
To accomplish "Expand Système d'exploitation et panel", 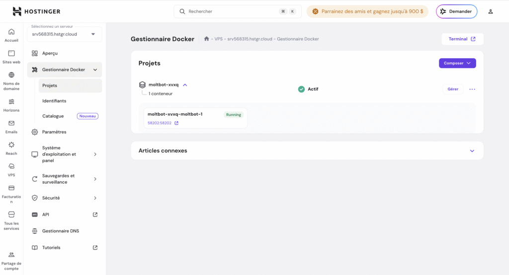I will (x=95, y=154).
